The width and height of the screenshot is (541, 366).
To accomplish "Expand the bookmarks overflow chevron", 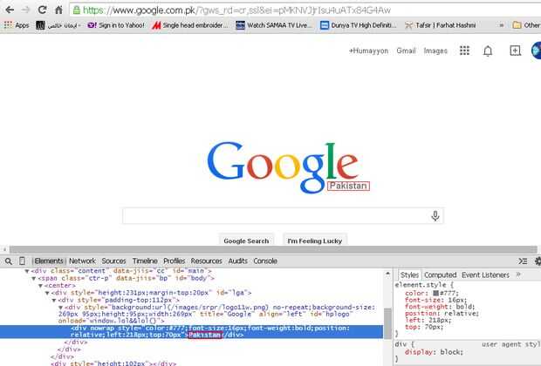I will [502, 25].
